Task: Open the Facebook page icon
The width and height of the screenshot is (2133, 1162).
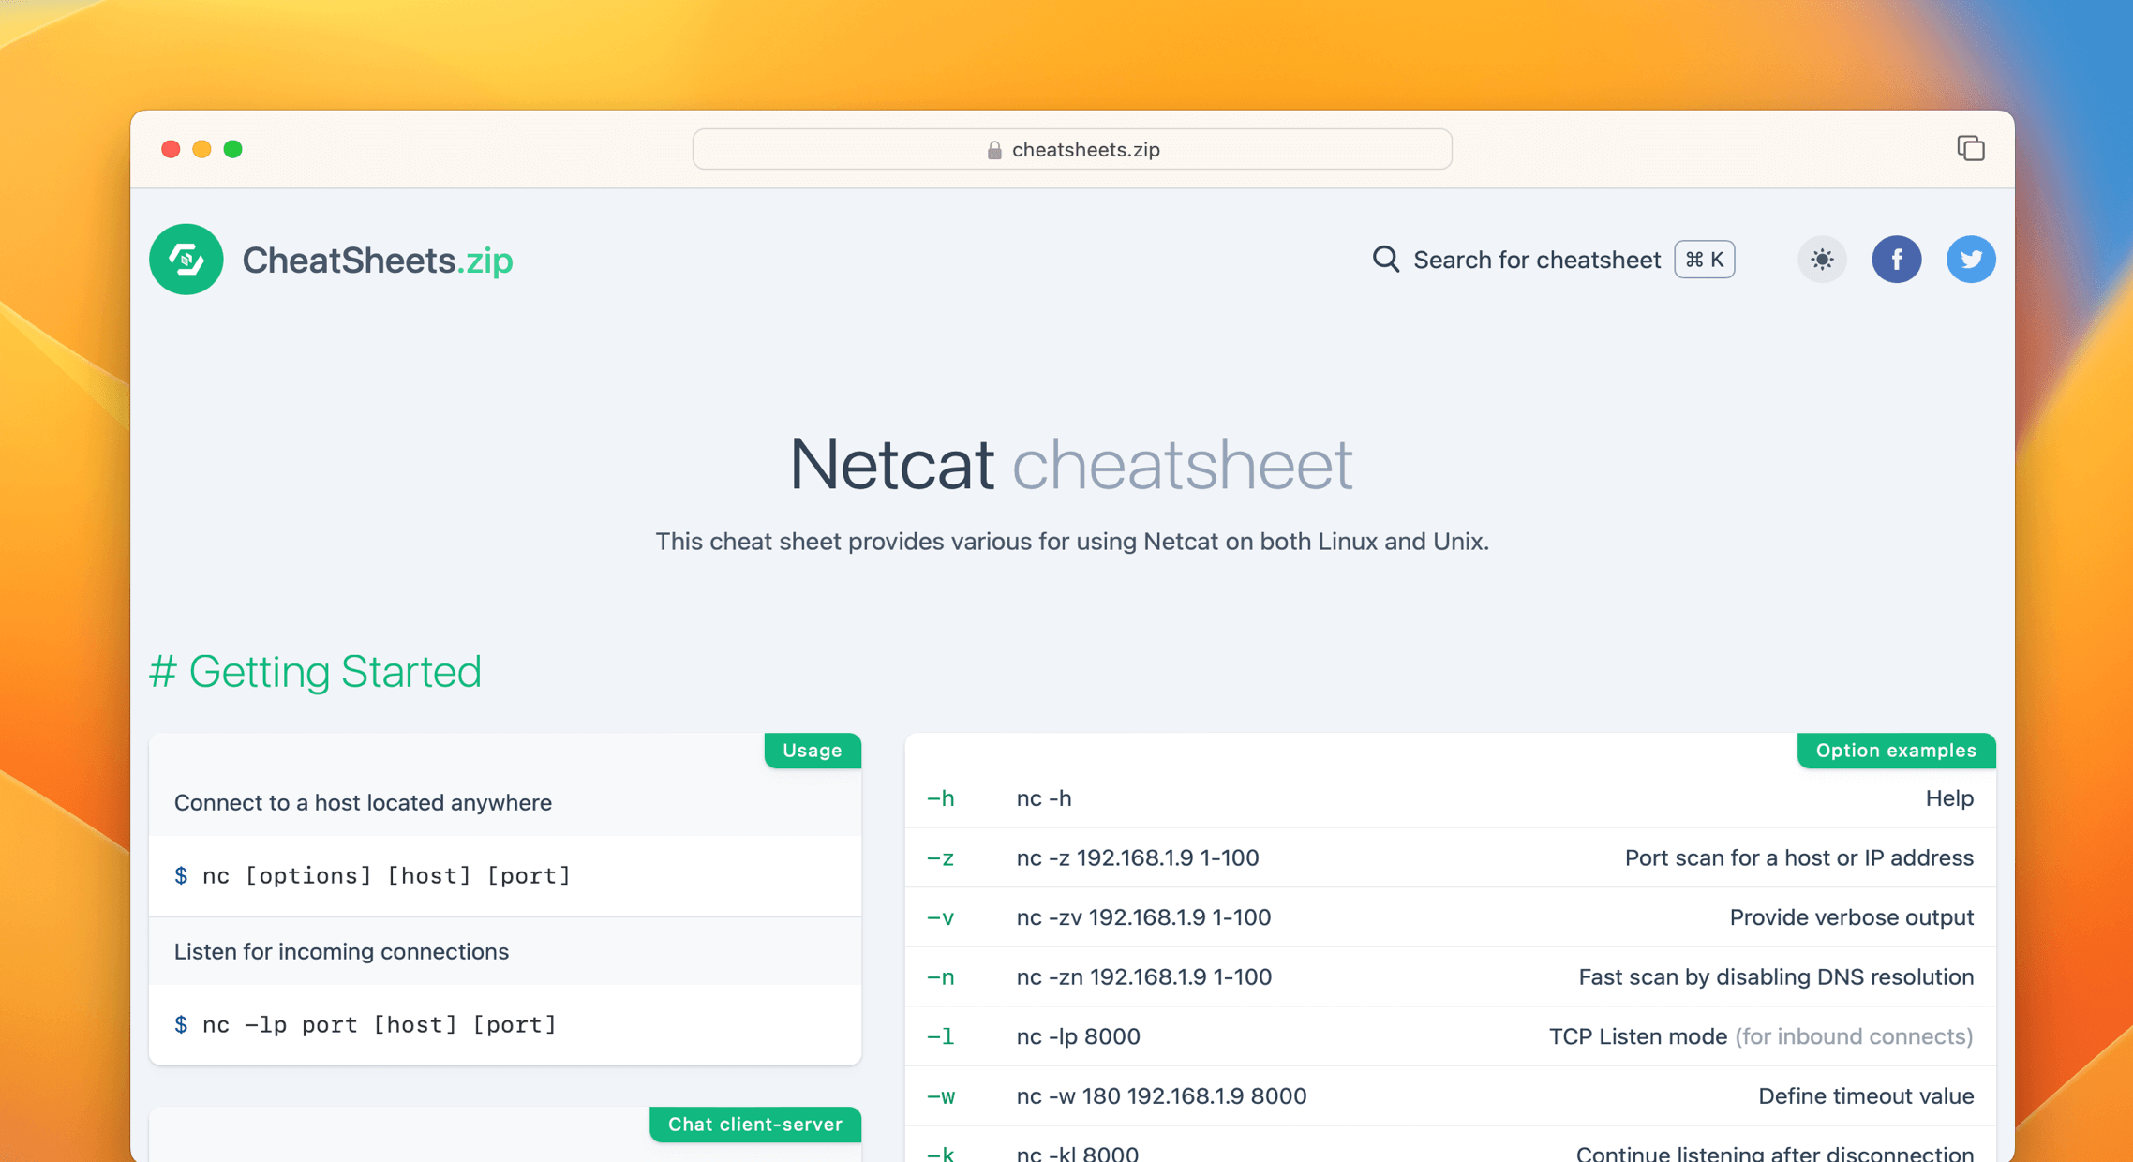Action: [x=1897, y=260]
